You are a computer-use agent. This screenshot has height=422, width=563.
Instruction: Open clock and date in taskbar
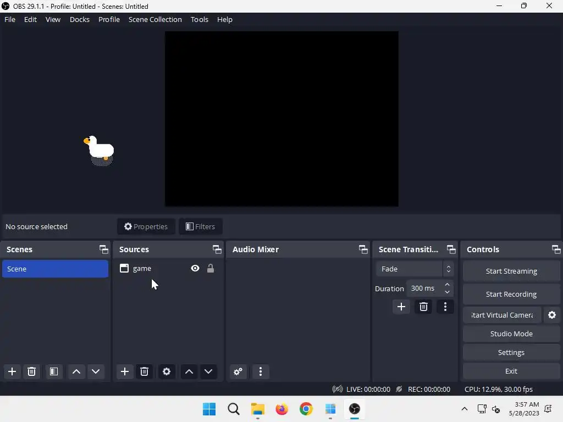click(x=524, y=409)
